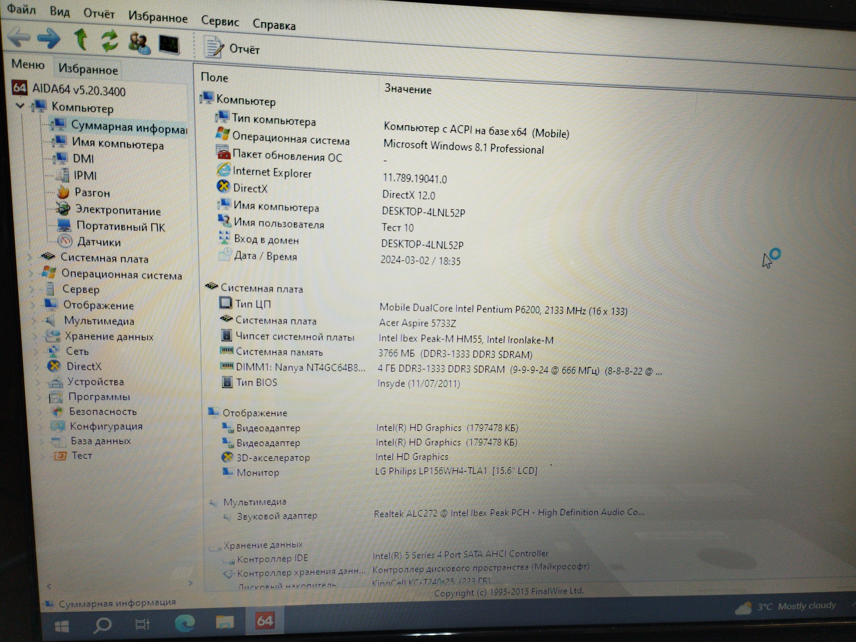The width and height of the screenshot is (856, 642).
Task: Click the Отчёт report toolbar button
Action: [x=232, y=47]
